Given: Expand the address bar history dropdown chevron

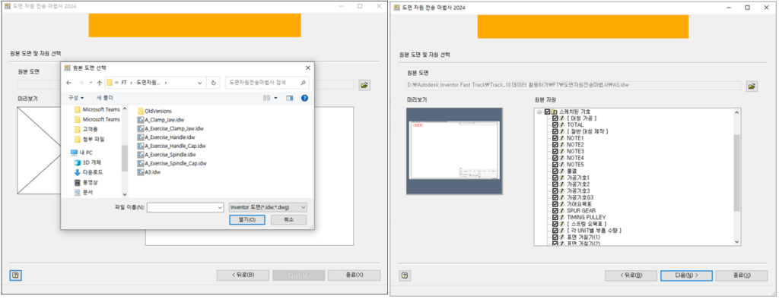Looking at the screenshot, I should point(200,83).
